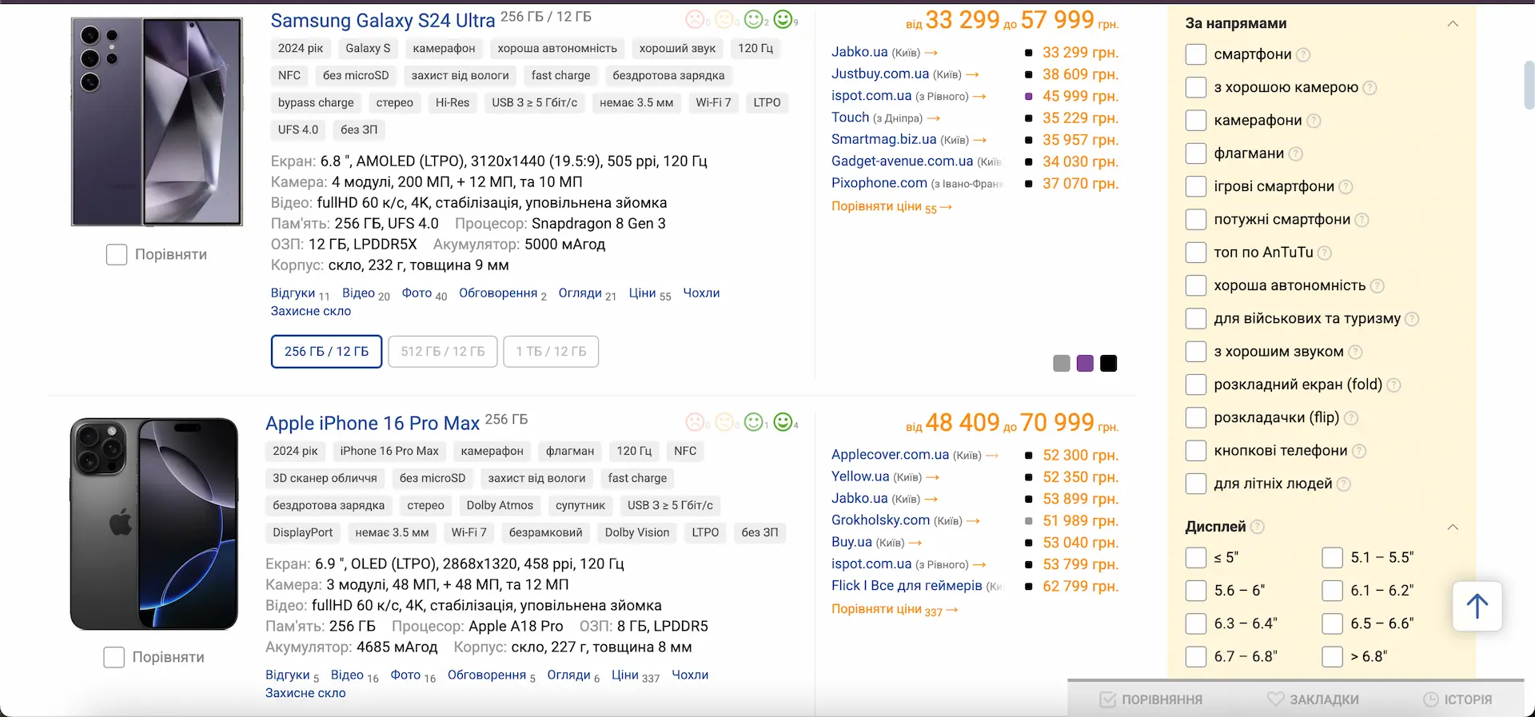The image size is (1535, 717).
Task: Click the help icon beside кнопкові телефони
Action: pos(1359,451)
